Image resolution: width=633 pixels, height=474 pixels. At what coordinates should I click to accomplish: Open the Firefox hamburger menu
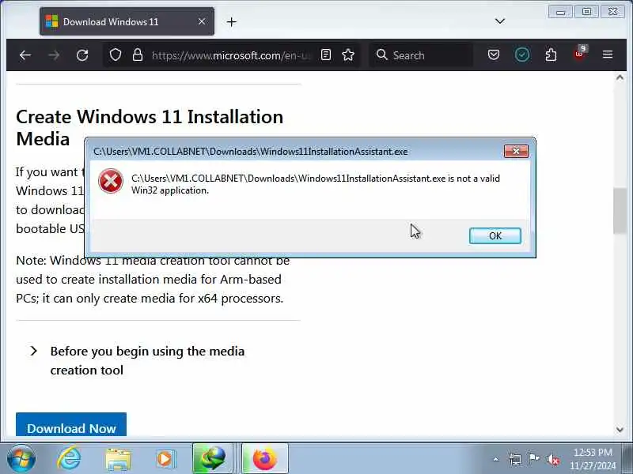pos(608,55)
